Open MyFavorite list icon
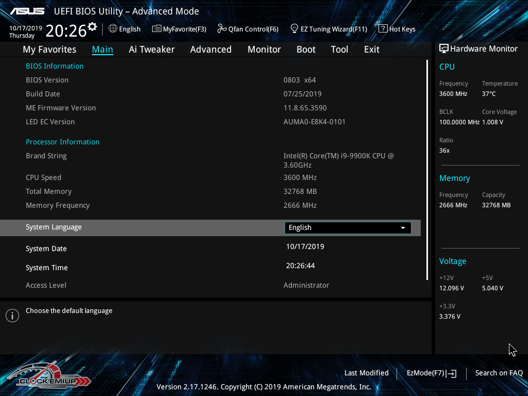Viewport: 528px width, 396px height. (156, 29)
